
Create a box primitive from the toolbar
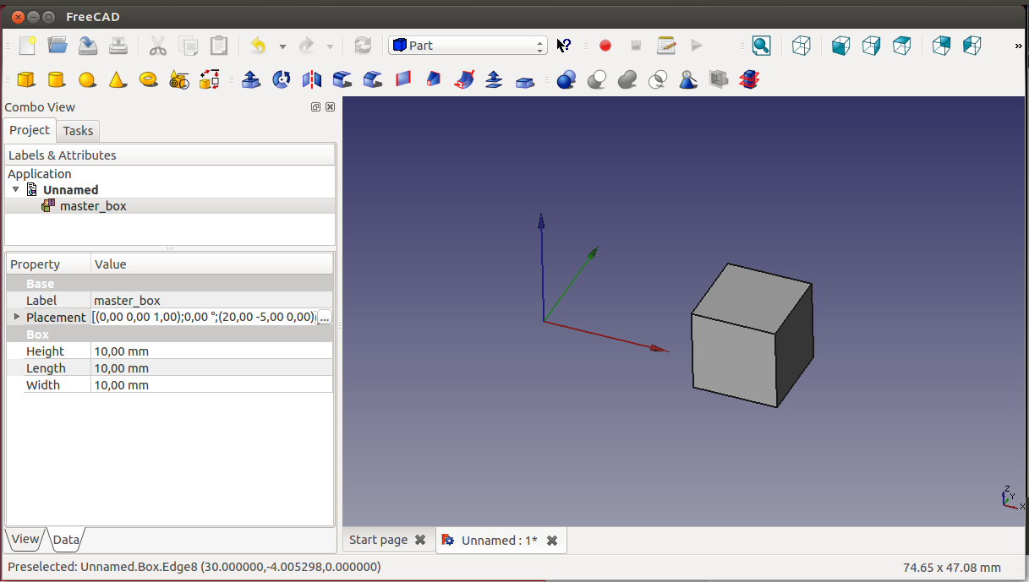(26, 79)
